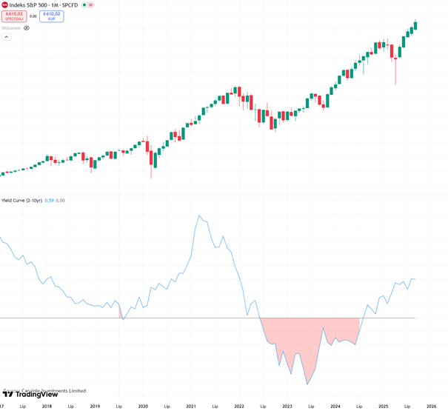This screenshot has height=411, width=448.
Task: Click the 2026 label on time axis
Action: click(x=432, y=406)
